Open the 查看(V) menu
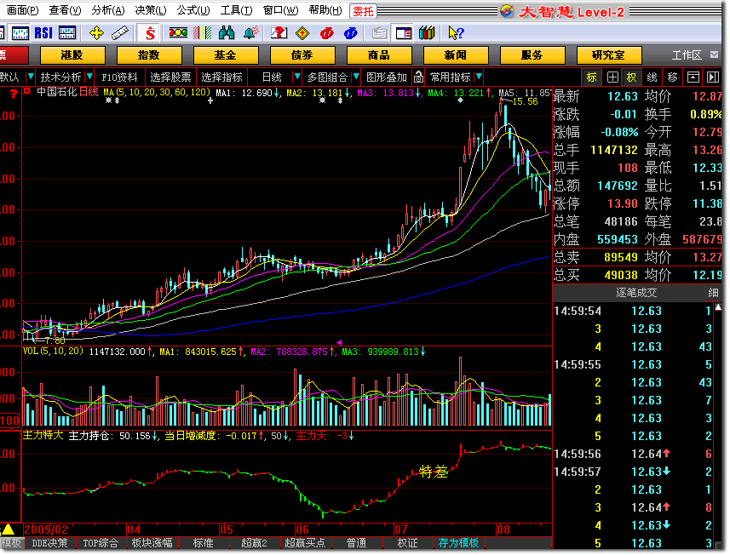 65,10
